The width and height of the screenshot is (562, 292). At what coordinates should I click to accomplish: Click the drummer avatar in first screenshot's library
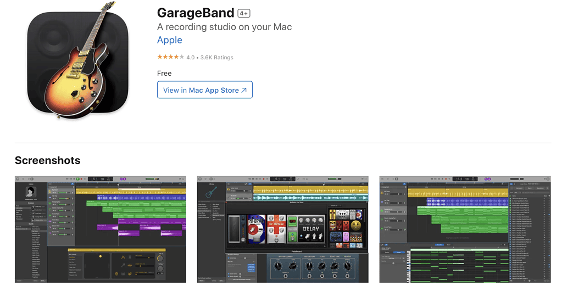[x=31, y=192]
